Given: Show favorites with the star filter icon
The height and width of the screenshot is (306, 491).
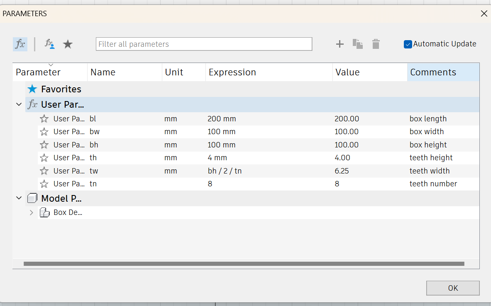Looking at the screenshot, I should [x=68, y=44].
